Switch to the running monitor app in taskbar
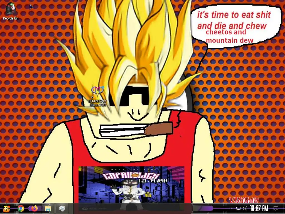The width and height of the screenshot is (285, 214). tap(62, 208)
